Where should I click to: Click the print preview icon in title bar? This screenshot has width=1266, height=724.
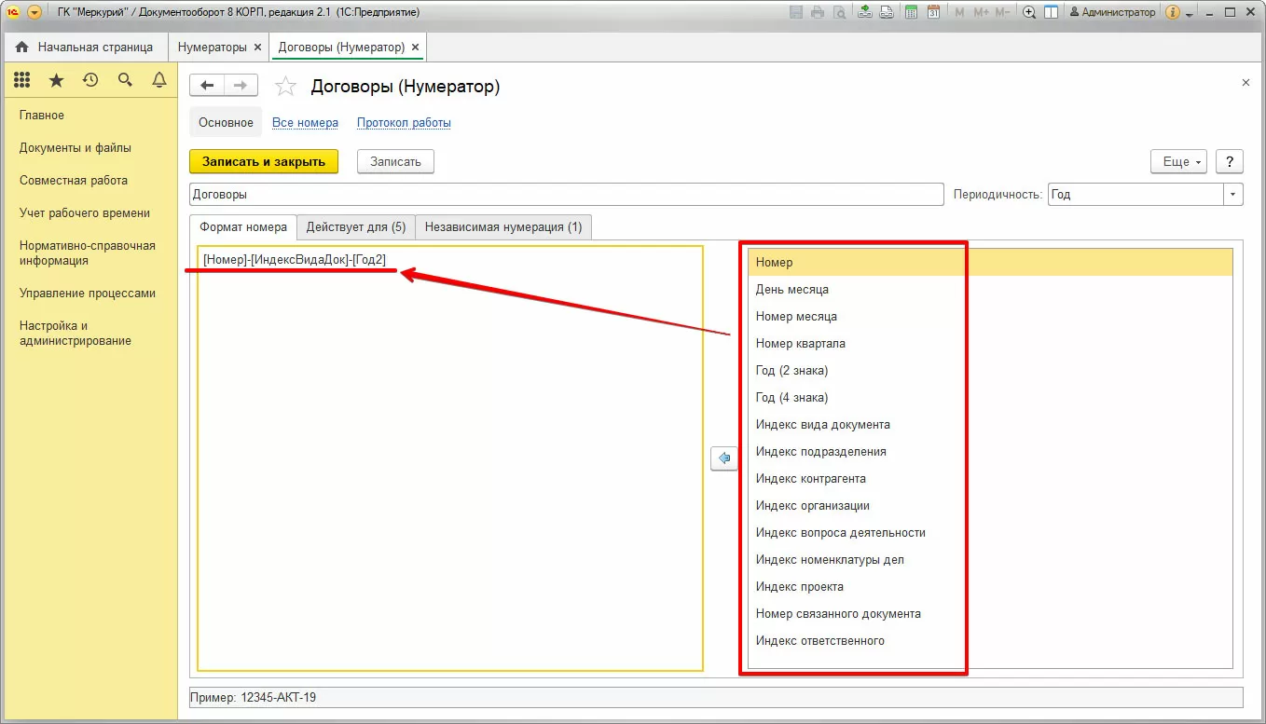coord(840,12)
